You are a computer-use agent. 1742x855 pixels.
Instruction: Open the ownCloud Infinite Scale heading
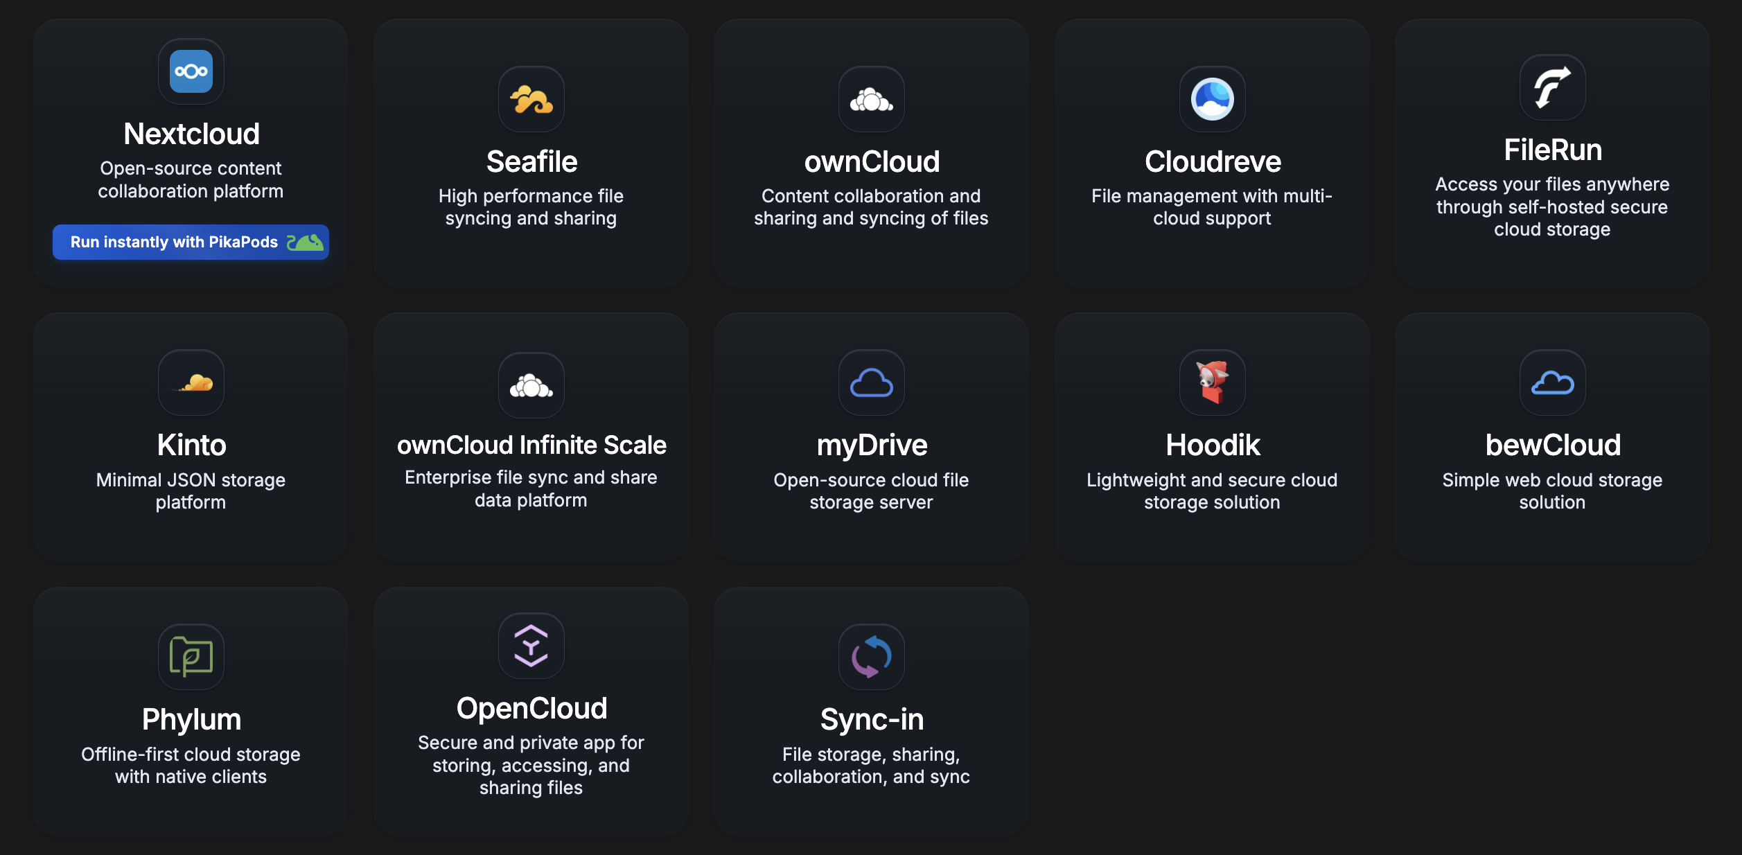coord(531,445)
